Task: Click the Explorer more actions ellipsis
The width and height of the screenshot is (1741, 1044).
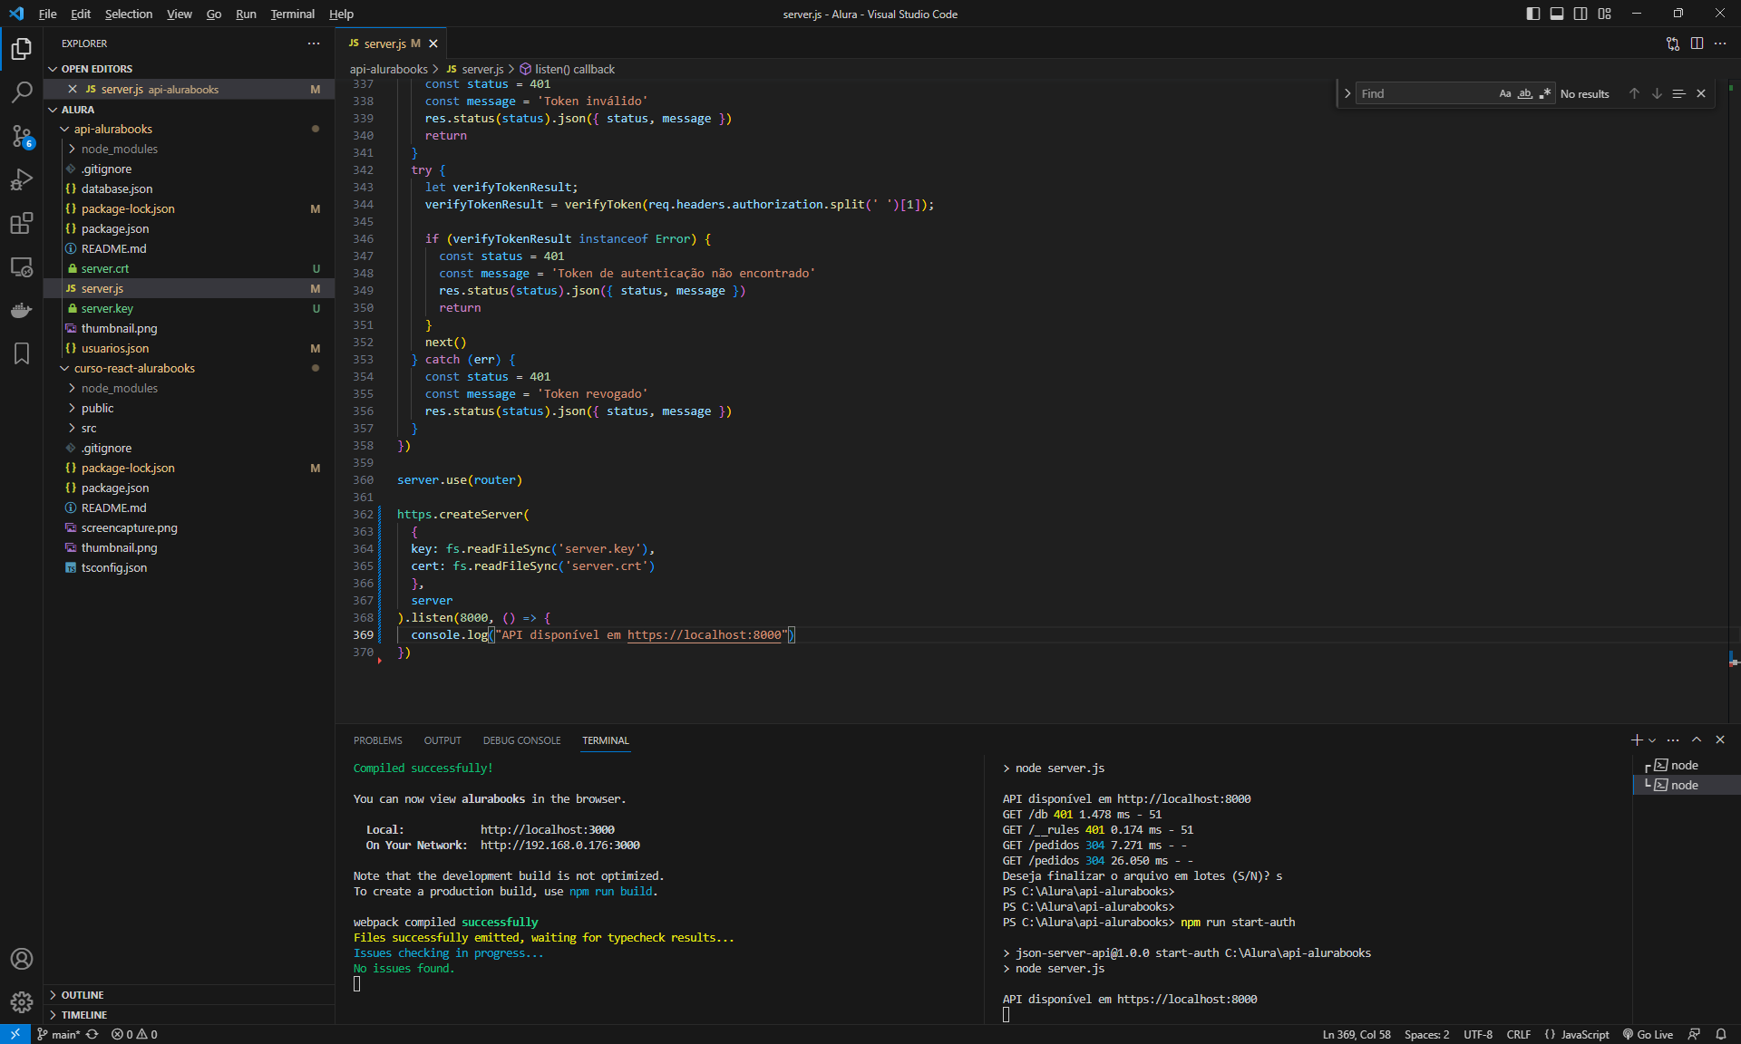Action: [314, 43]
